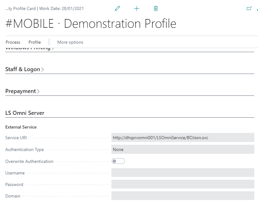Open the Process menu

[x=13, y=42]
